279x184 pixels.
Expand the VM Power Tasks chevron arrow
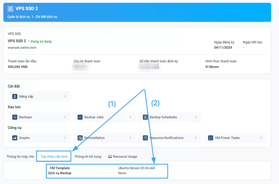click(261, 138)
